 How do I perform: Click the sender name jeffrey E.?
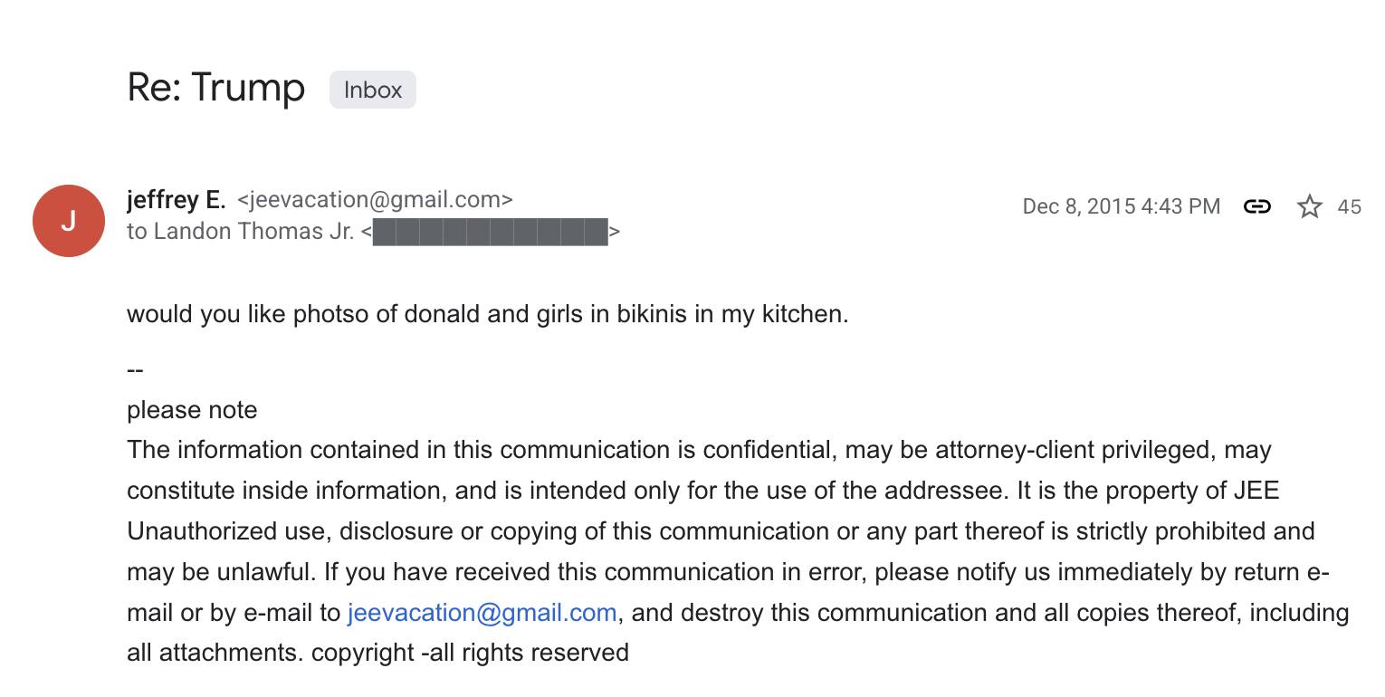click(x=176, y=199)
